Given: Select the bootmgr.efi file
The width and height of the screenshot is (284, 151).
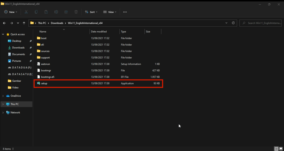Looking at the screenshot, I should 98,77.
